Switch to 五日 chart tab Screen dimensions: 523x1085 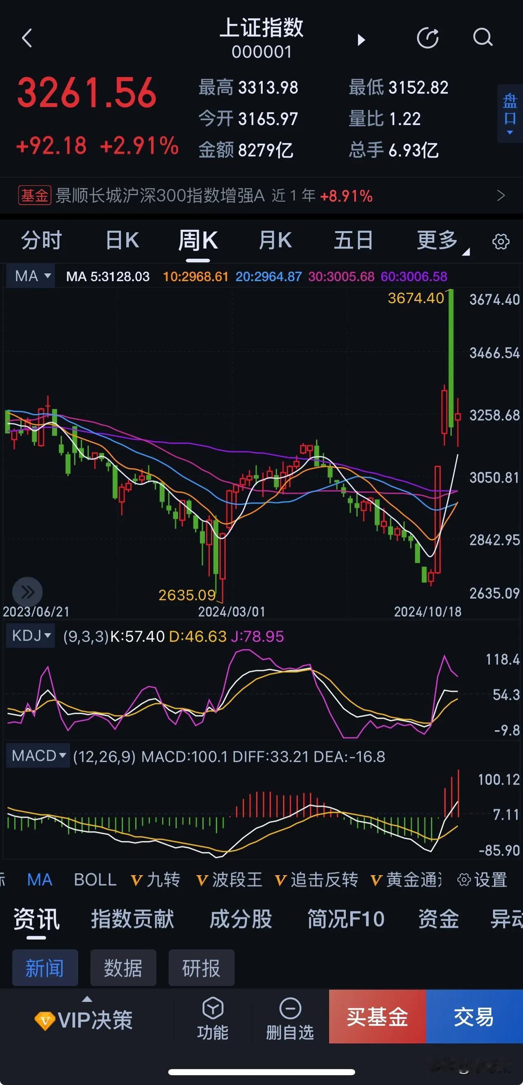[x=353, y=240]
